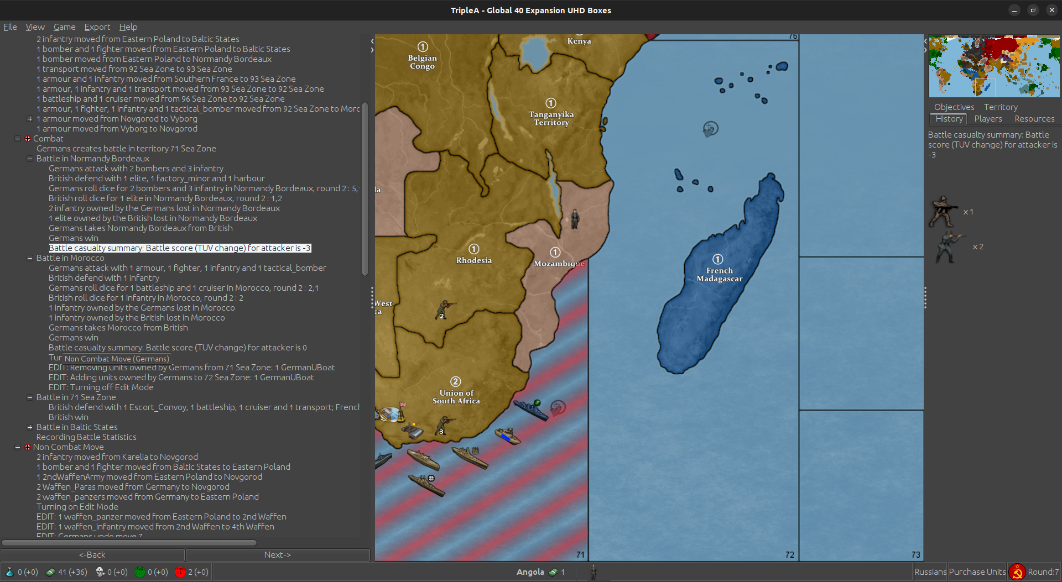Image resolution: width=1062 pixels, height=582 pixels.
Task: Click the factory in Union of South Africa
Action: coord(412,430)
